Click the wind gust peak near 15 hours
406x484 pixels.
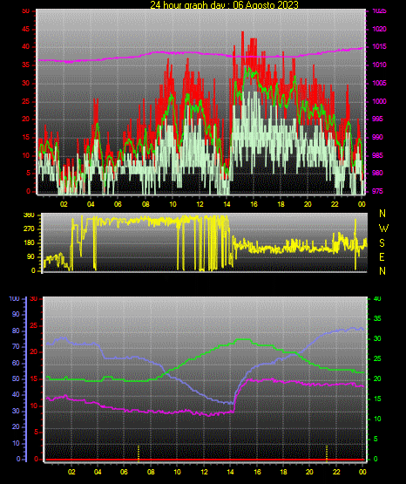tap(242, 32)
